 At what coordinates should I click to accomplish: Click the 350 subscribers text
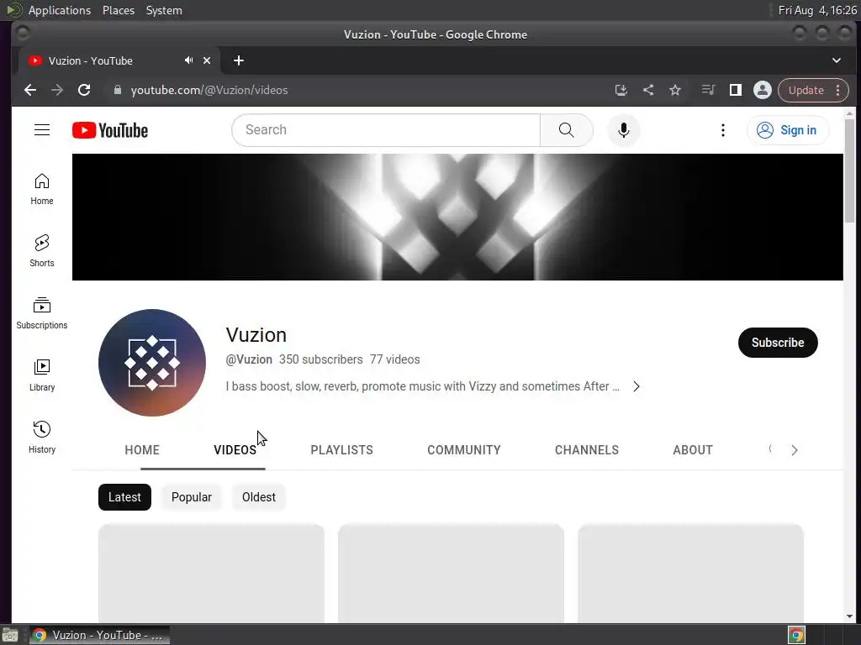(x=320, y=359)
